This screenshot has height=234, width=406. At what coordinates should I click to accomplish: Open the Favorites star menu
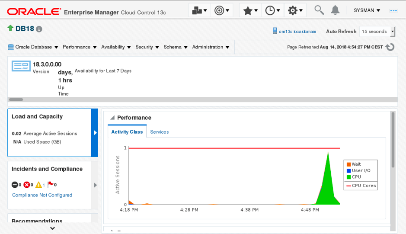tap(250, 10)
